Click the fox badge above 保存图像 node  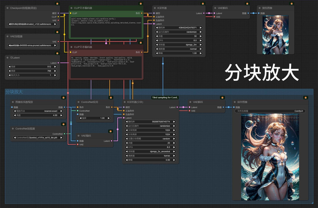tap(306, 98)
